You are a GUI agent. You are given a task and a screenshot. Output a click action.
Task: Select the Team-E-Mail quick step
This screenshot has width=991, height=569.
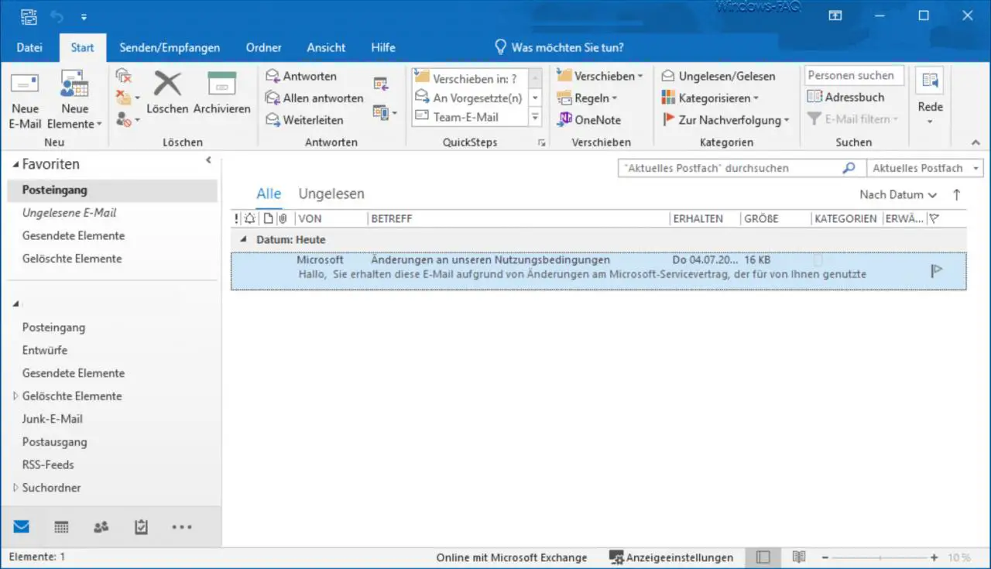pyautogui.click(x=470, y=117)
